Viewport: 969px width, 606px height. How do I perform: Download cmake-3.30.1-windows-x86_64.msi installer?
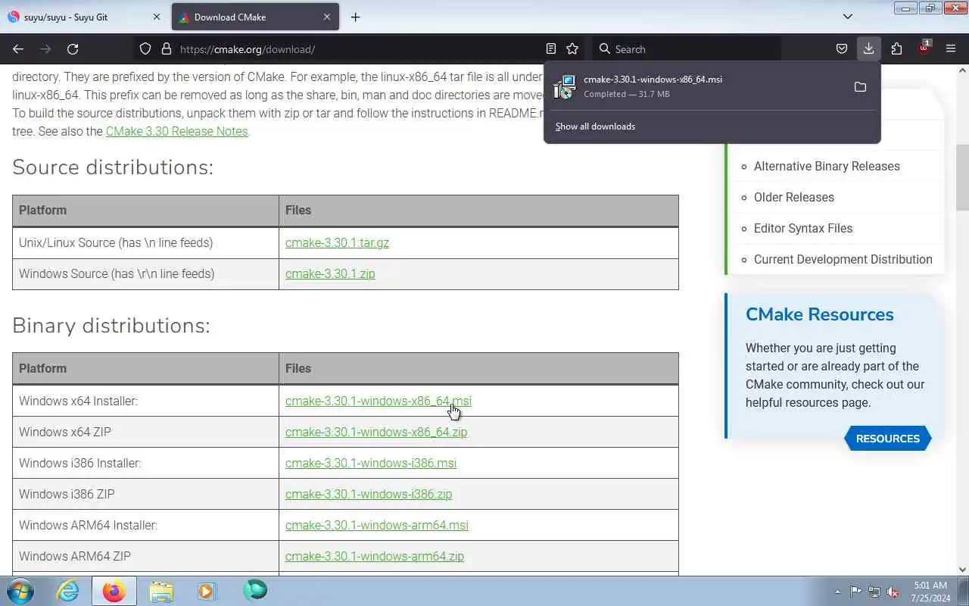pos(378,401)
